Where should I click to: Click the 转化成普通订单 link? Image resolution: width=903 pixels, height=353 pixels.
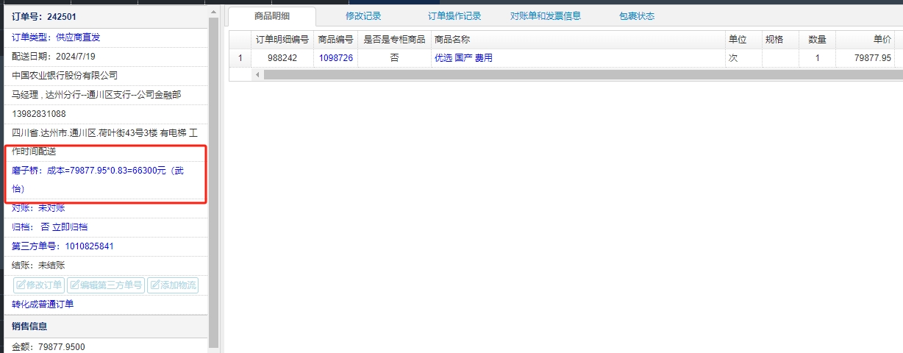tap(43, 304)
